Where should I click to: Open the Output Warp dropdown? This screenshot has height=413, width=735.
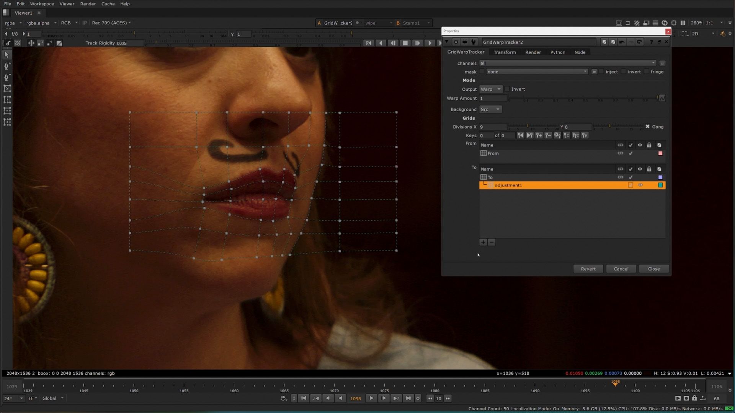pos(491,89)
